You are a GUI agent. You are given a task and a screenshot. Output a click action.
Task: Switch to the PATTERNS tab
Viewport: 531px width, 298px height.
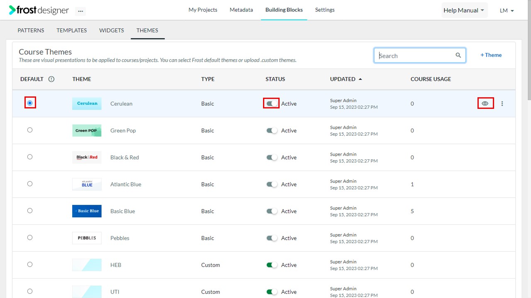[31, 30]
